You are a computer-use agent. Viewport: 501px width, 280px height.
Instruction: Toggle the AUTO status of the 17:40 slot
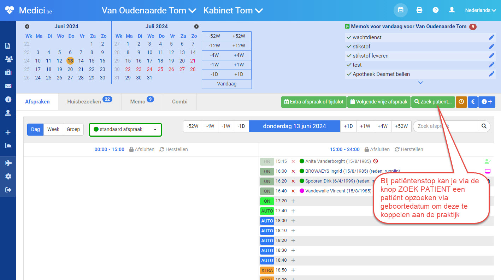point(267,211)
